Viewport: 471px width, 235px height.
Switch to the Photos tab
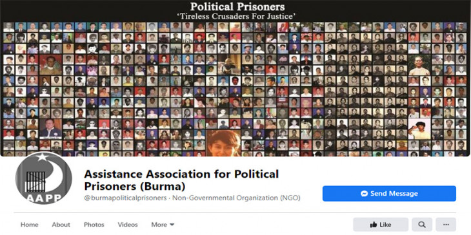tap(94, 225)
